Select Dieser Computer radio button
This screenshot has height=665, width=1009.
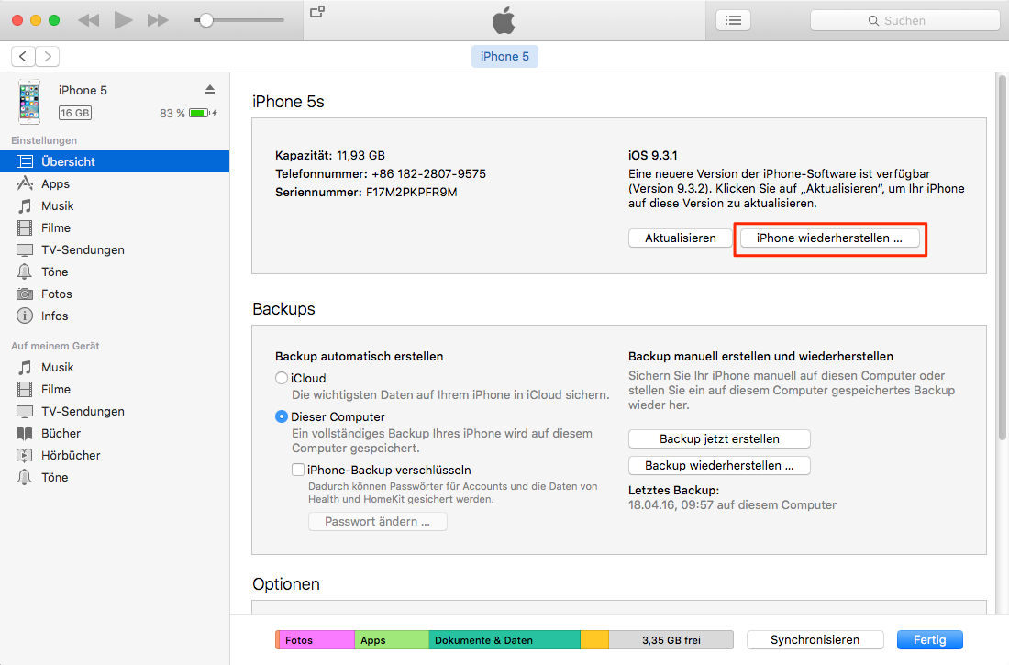(x=282, y=417)
